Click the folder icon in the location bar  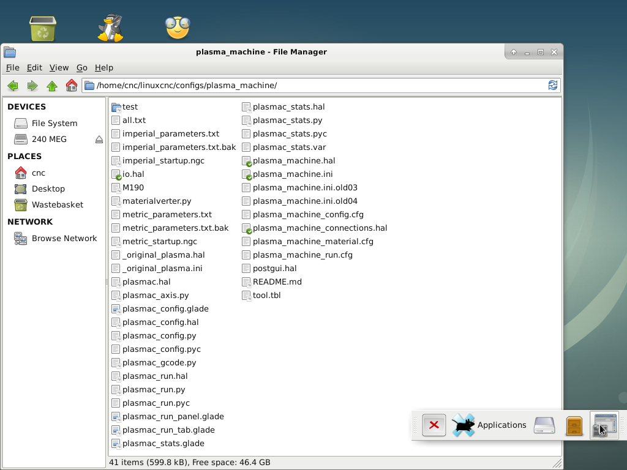click(89, 86)
